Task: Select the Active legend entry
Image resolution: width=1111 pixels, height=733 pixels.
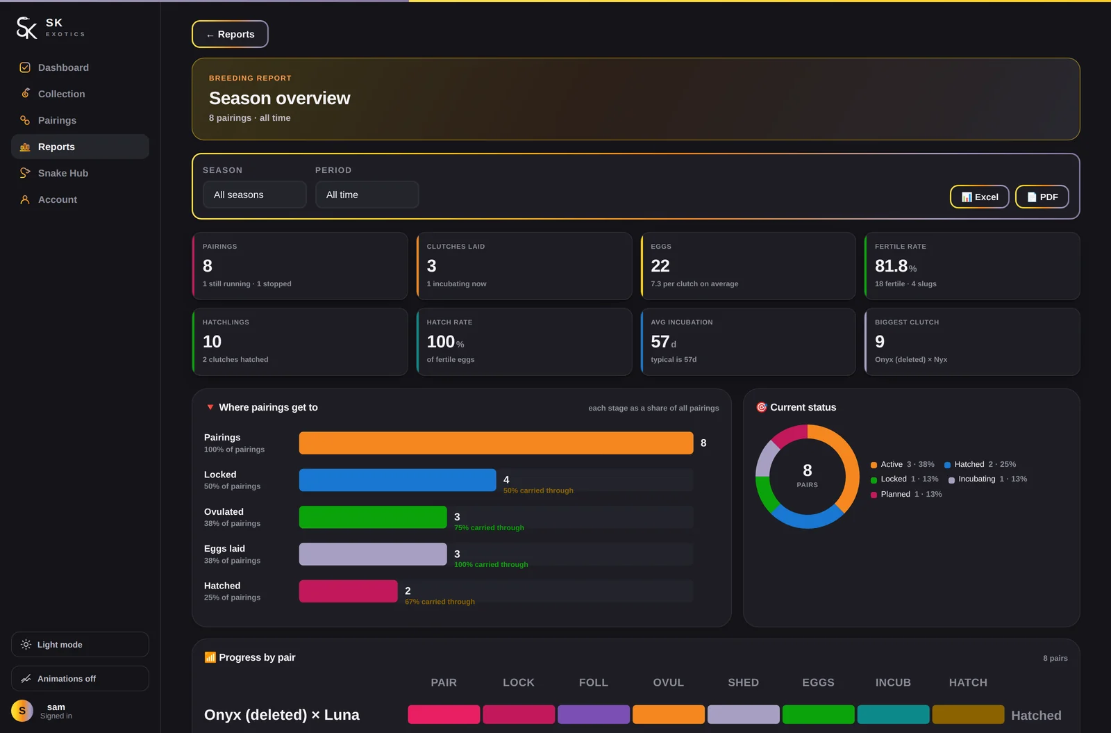Action: click(903, 464)
